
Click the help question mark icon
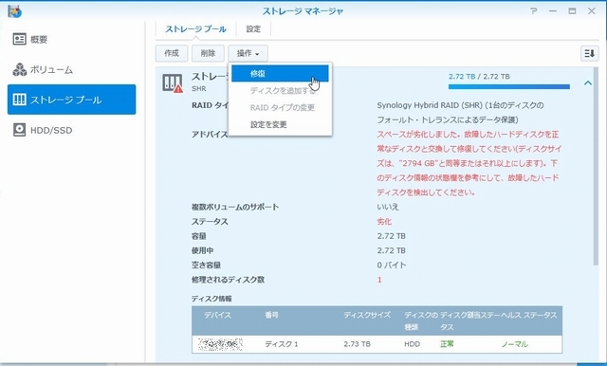coord(533,10)
